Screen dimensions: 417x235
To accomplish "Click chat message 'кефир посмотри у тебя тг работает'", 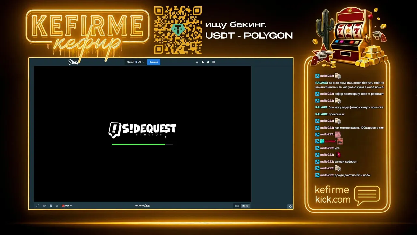I will click(x=359, y=94).
